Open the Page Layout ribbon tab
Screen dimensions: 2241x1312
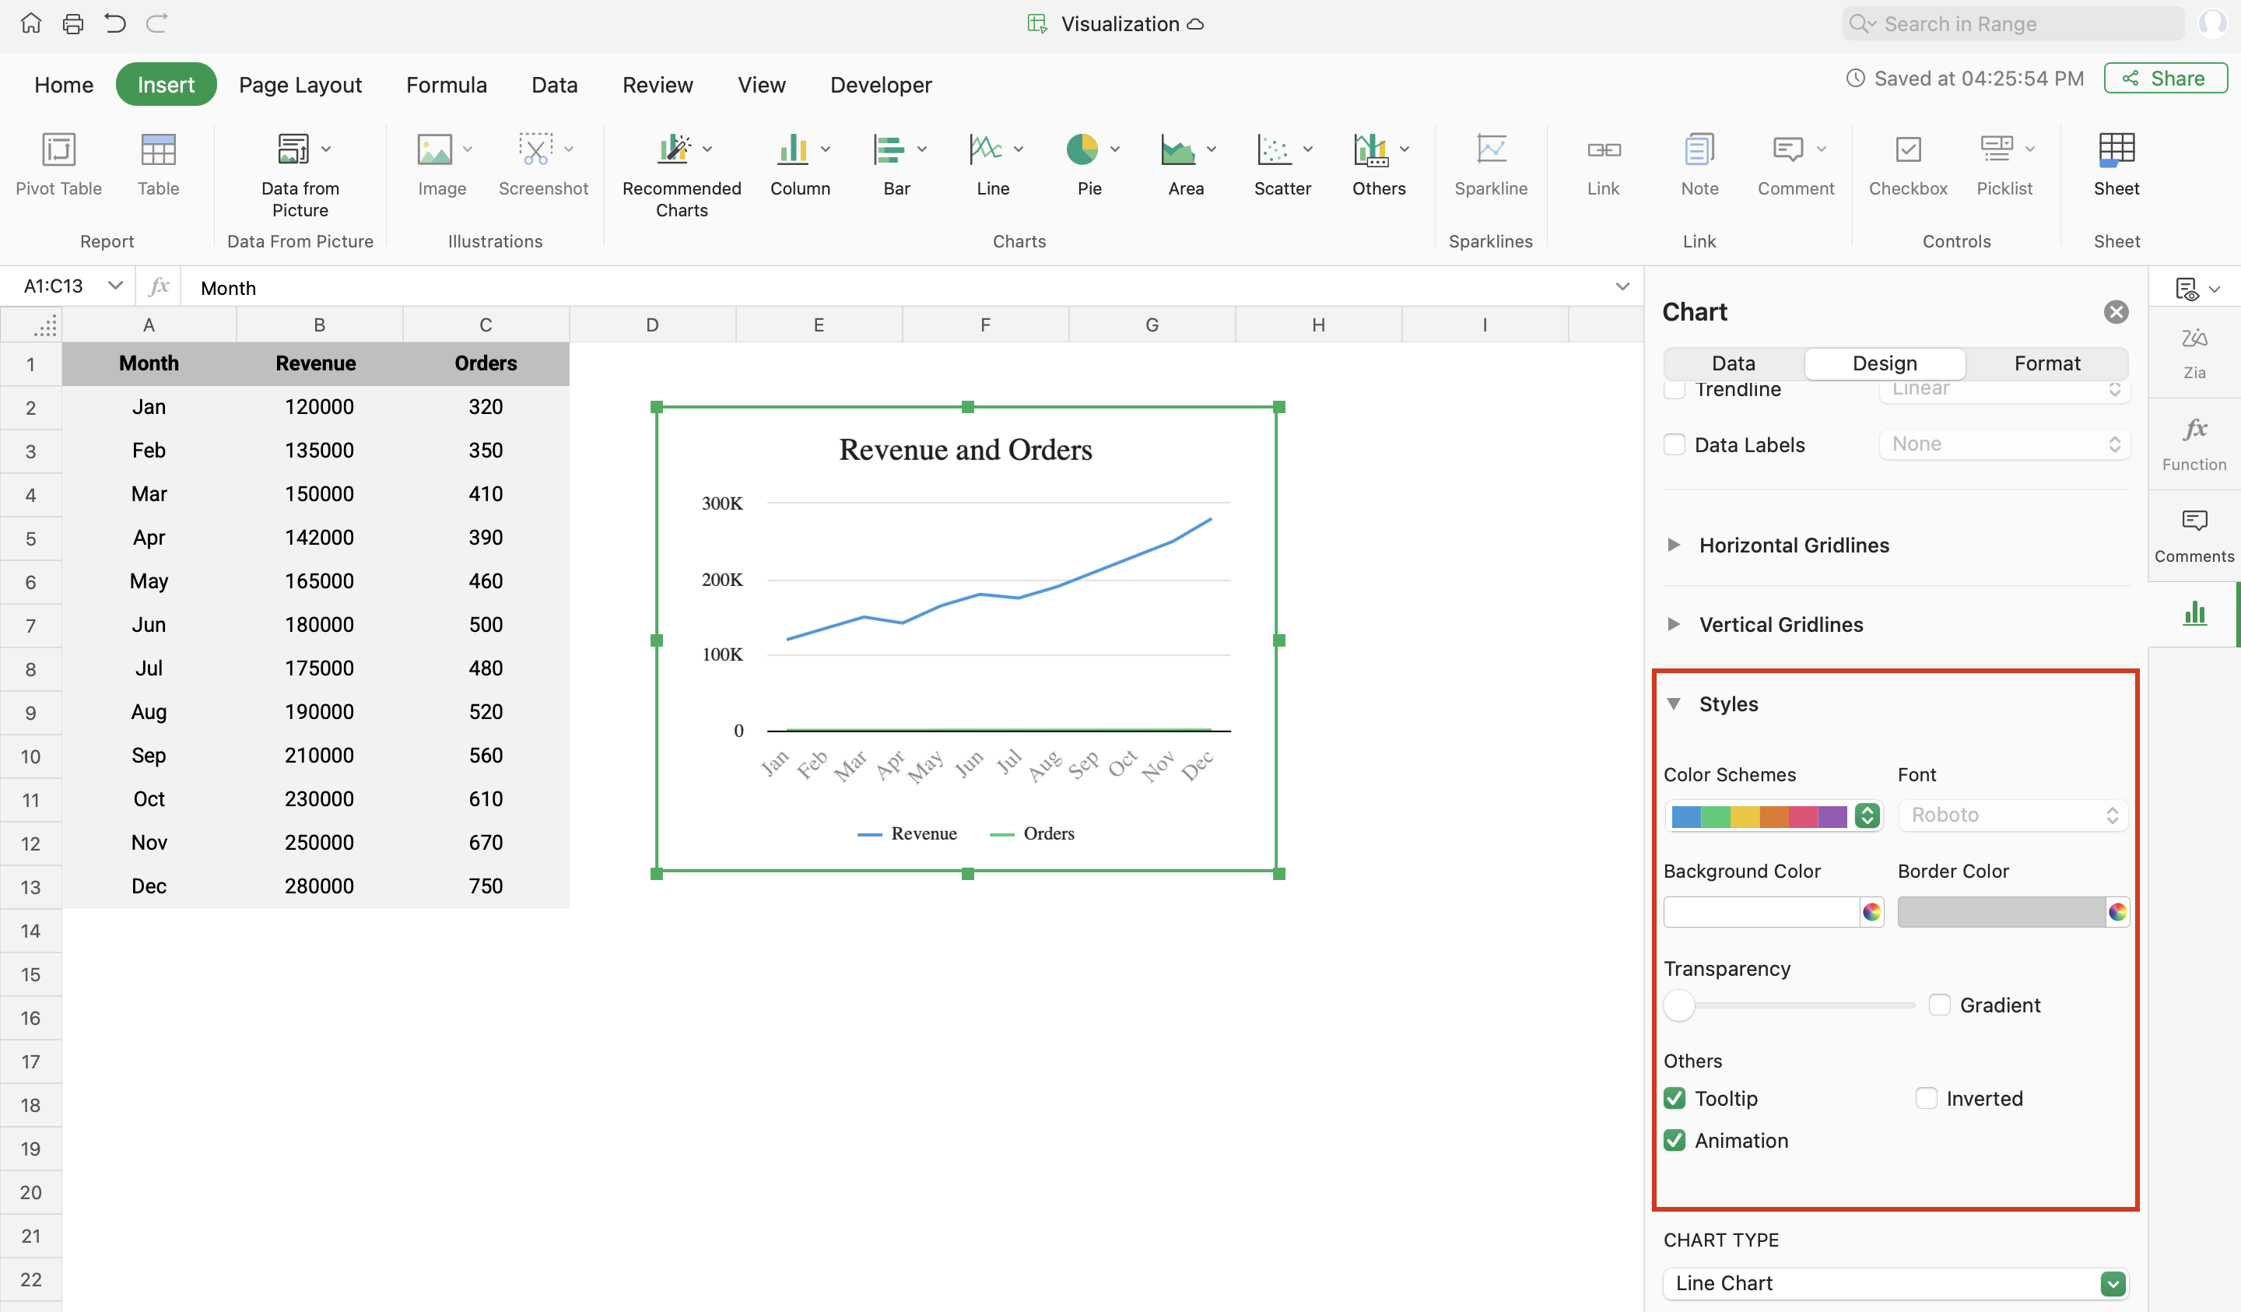pyautogui.click(x=300, y=85)
